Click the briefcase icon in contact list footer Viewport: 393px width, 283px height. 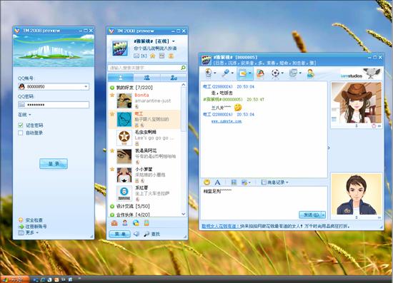[x=114, y=223]
